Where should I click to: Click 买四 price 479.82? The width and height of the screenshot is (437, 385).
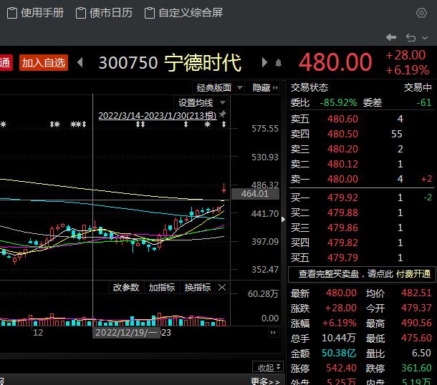pos(342,243)
